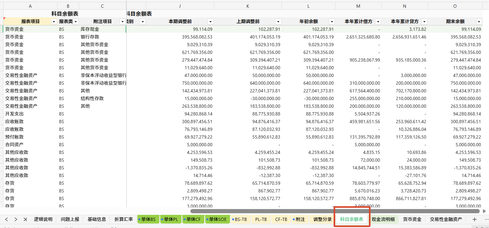The height and width of the screenshot is (228, 489).
Task: Select the 银行存款 cell
Action: tap(102, 37)
